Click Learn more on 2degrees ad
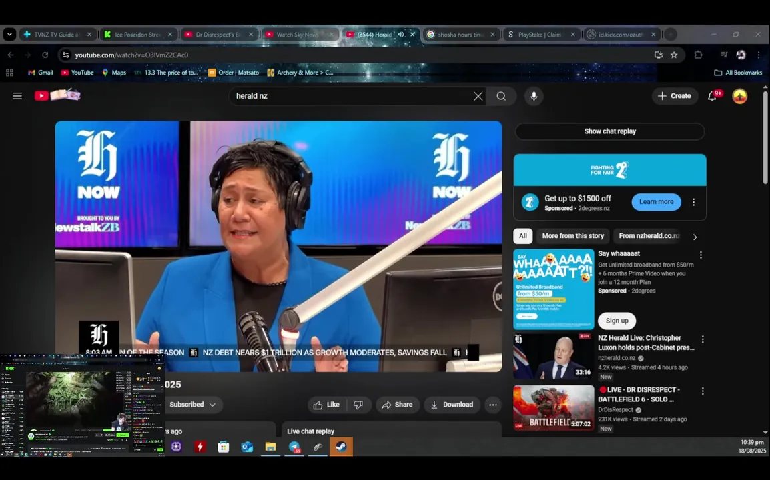The image size is (770, 480). click(x=656, y=202)
